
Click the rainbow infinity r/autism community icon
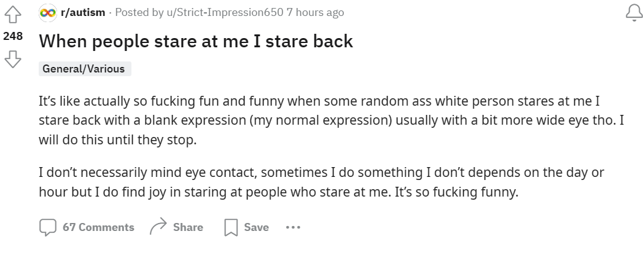coord(47,13)
